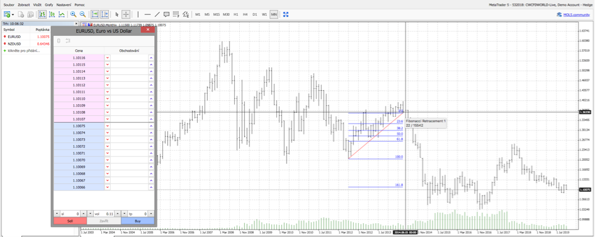Select NZDUSD row in Market Watch
The height and width of the screenshot is (237, 595).
(26, 43)
